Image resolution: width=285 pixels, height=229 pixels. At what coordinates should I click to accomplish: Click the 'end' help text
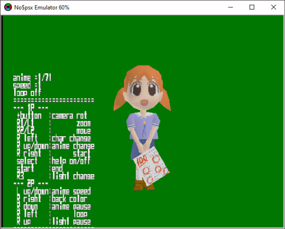click(57, 169)
